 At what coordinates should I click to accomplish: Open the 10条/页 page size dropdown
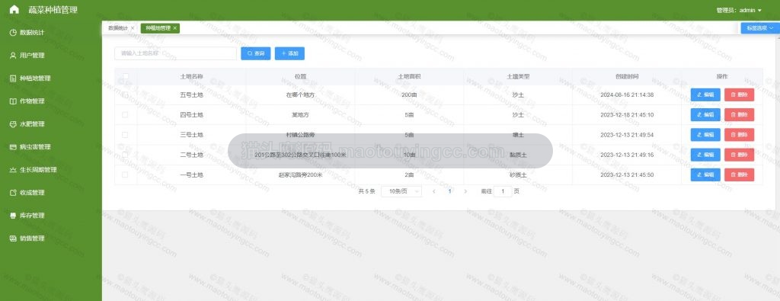pyautogui.click(x=401, y=191)
